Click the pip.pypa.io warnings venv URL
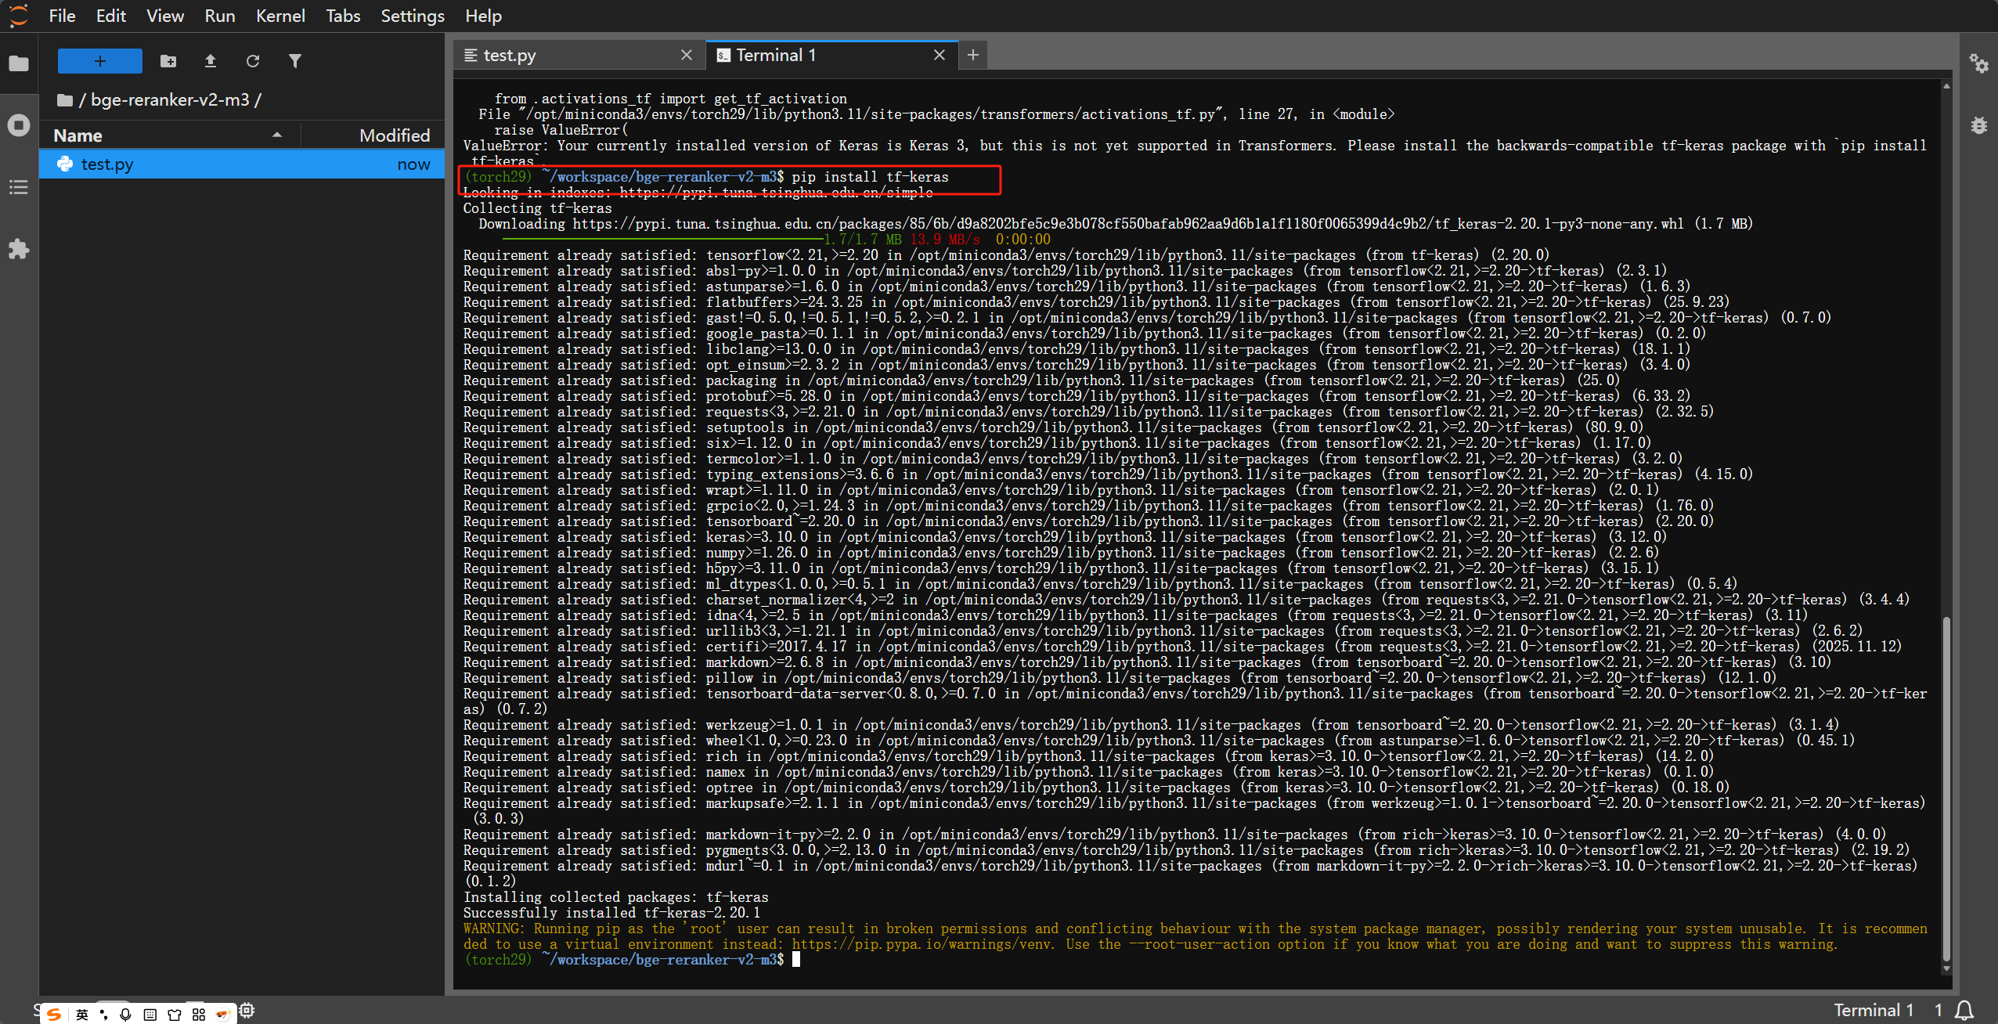Screen dimensions: 1998x1024 921,944
